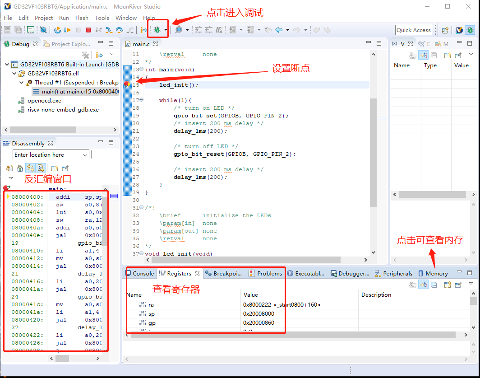Screen dimensions: 480x378
Task: Open the Debug view menu triangle
Action: [112, 54]
